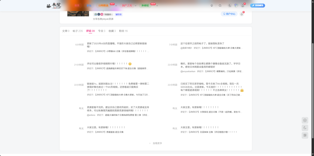Open post 黑椒盖饭 超全合集 link
314x156 pixels.
109,132
